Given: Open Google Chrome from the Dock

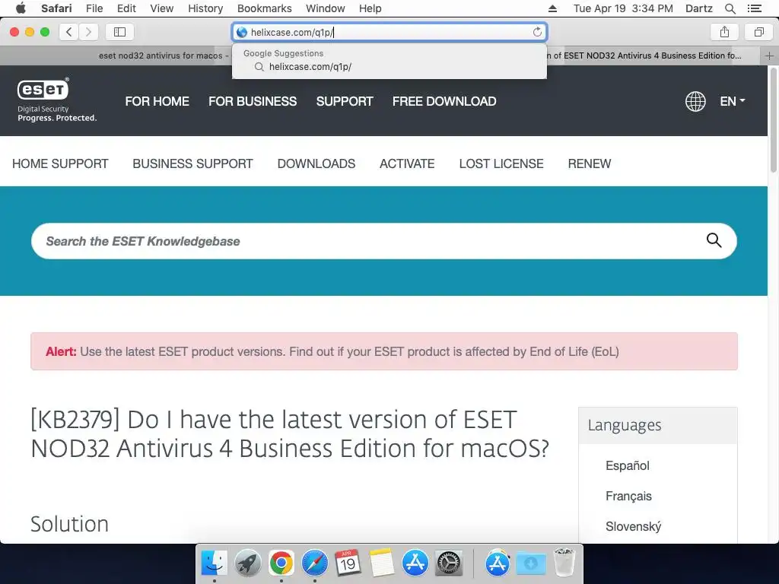Looking at the screenshot, I should pos(281,563).
